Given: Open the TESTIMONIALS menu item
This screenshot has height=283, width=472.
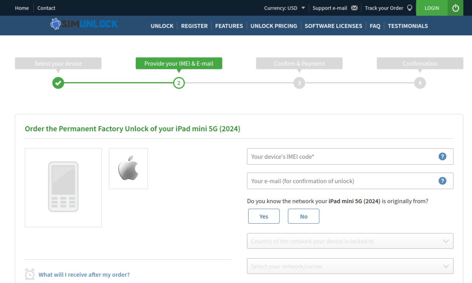Looking at the screenshot, I should point(408,26).
